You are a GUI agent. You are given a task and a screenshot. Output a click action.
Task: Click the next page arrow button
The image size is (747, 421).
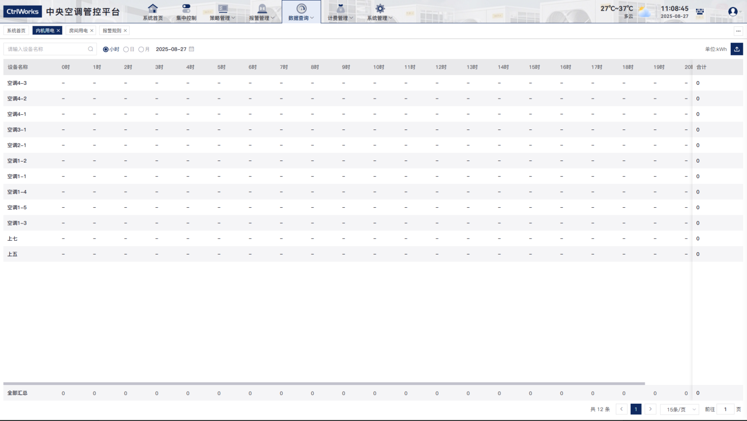650,409
